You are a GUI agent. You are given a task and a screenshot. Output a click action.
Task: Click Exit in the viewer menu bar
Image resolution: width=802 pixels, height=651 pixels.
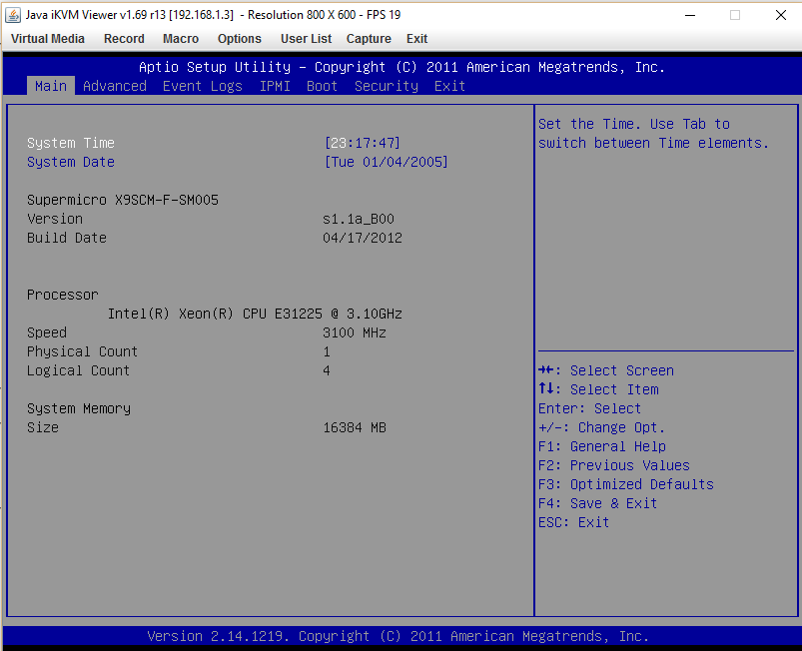coord(417,39)
